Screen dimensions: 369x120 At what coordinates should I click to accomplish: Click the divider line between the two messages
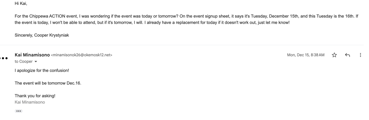(184, 45)
